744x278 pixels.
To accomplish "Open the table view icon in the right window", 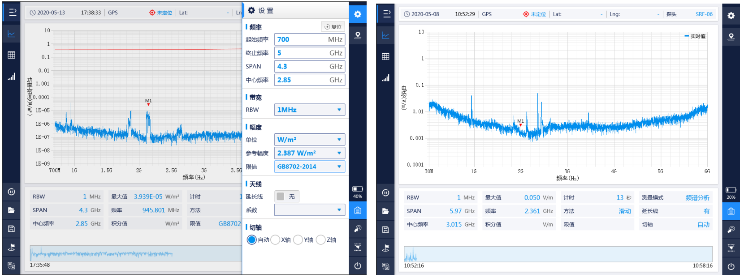I will tap(385, 56).
